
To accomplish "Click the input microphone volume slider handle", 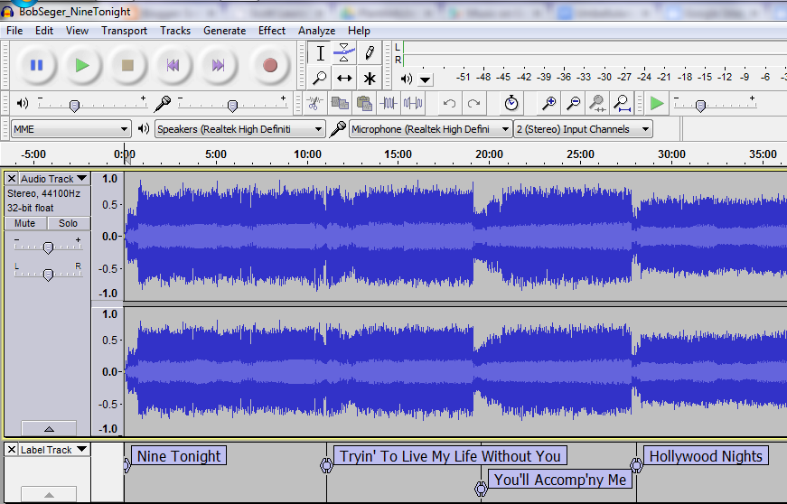I will point(232,106).
